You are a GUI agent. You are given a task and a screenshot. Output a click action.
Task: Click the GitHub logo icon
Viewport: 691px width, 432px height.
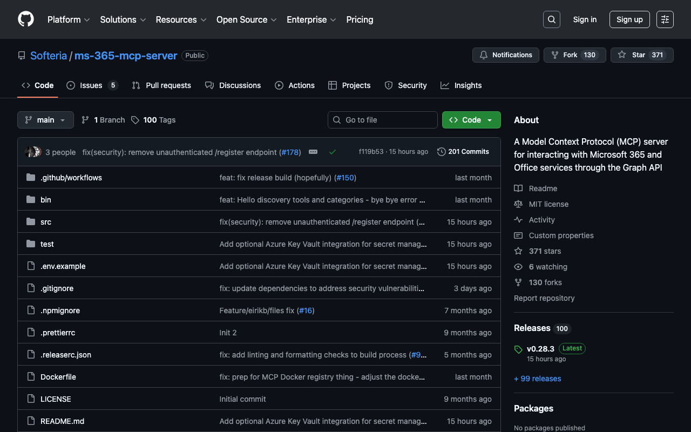26,19
